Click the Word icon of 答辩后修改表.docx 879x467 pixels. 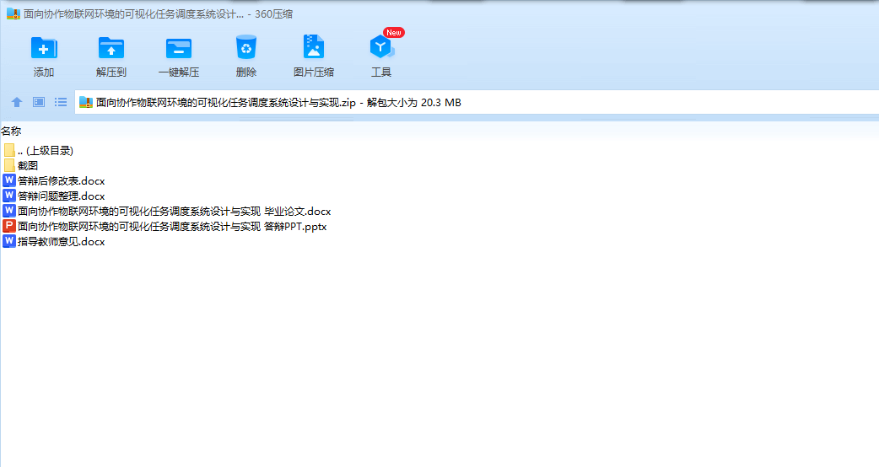pos(9,180)
